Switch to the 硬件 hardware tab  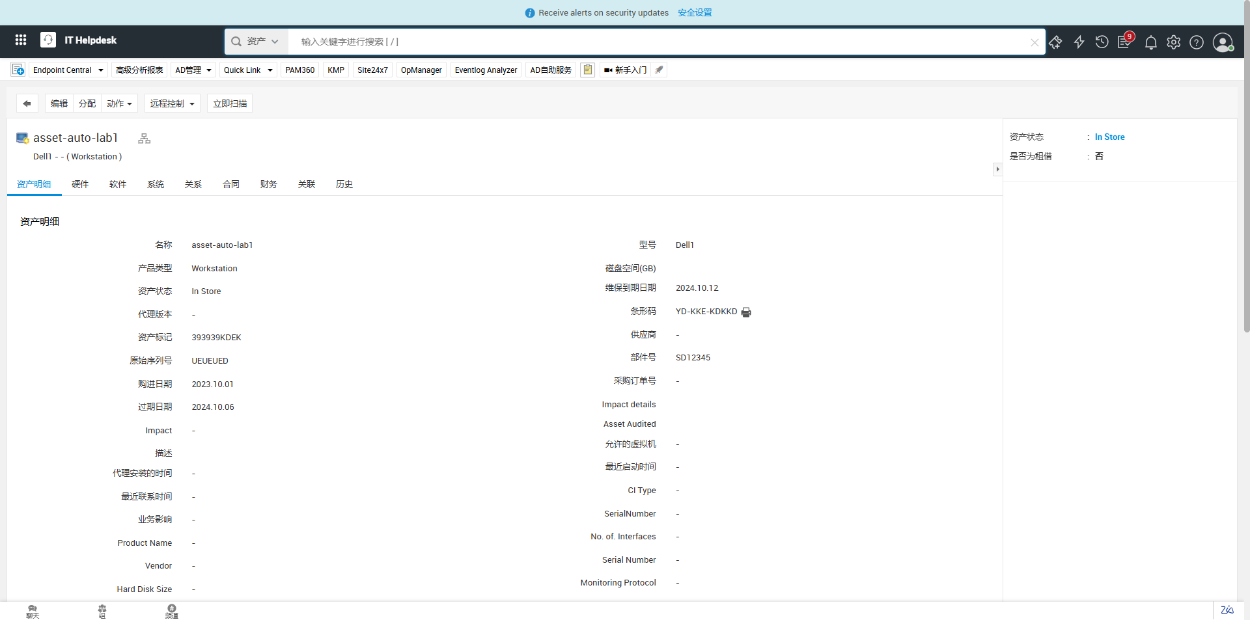coord(80,184)
